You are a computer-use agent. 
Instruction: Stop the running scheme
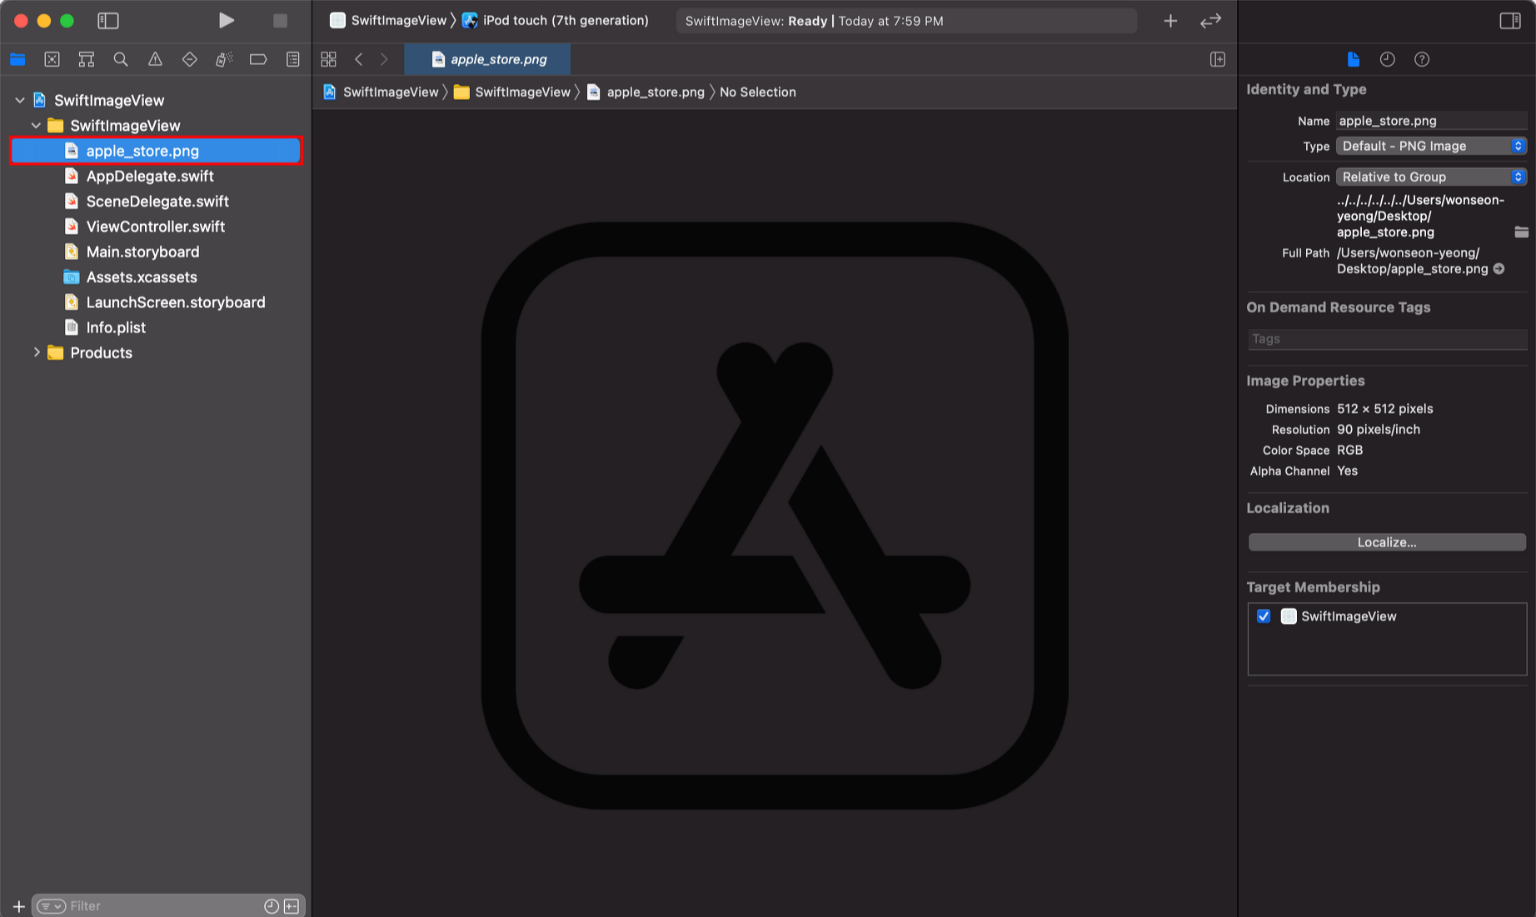point(280,20)
